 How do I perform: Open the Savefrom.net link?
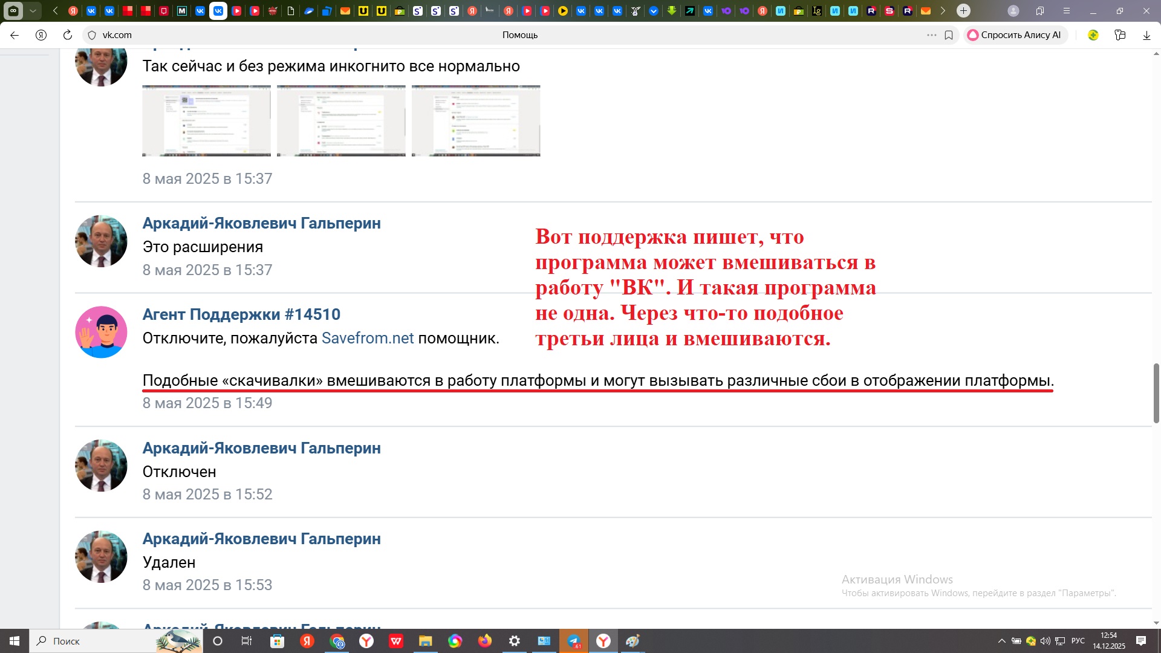[368, 338]
